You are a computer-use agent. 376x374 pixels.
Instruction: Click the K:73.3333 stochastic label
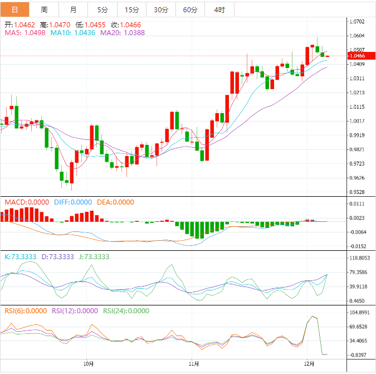click(x=21, y=257)
